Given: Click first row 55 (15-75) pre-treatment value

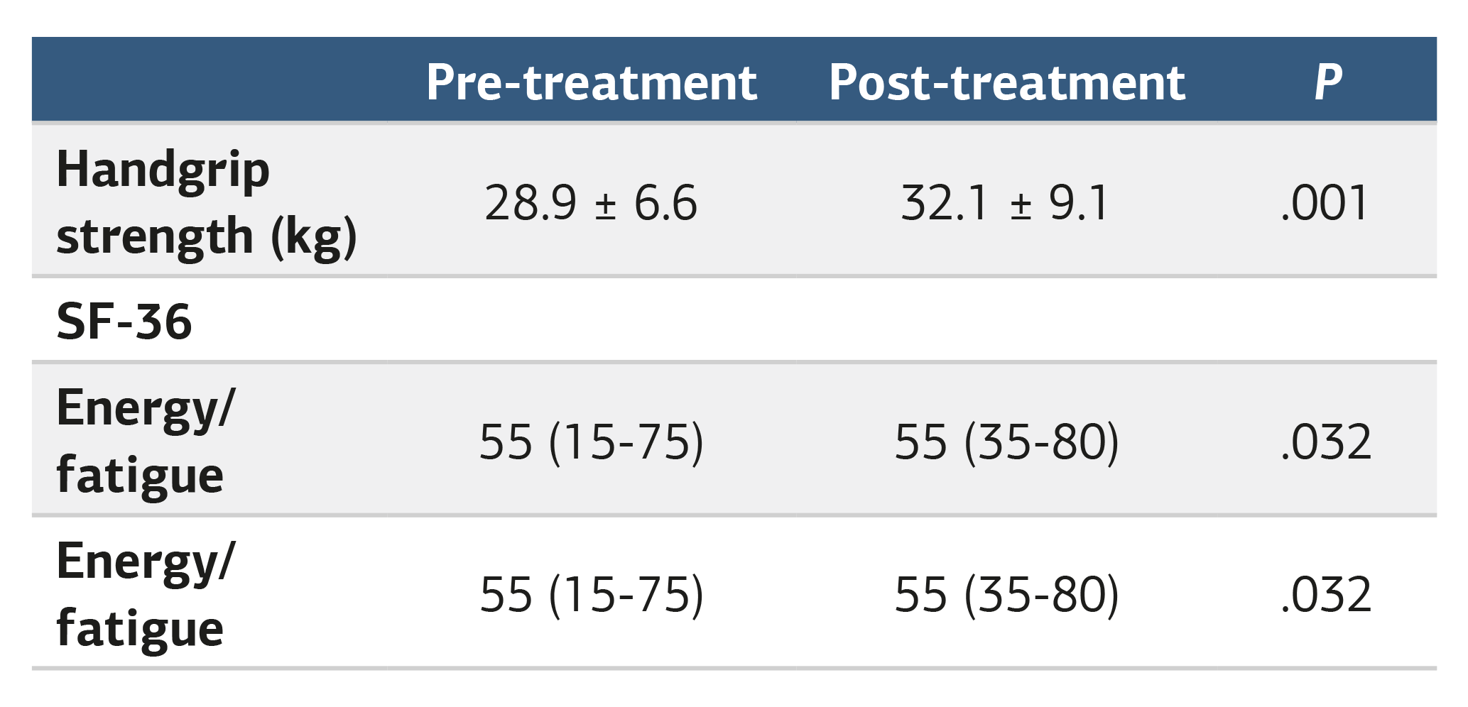Looking at the screenshot, I should pyautogui.click(x=592, y=442).
